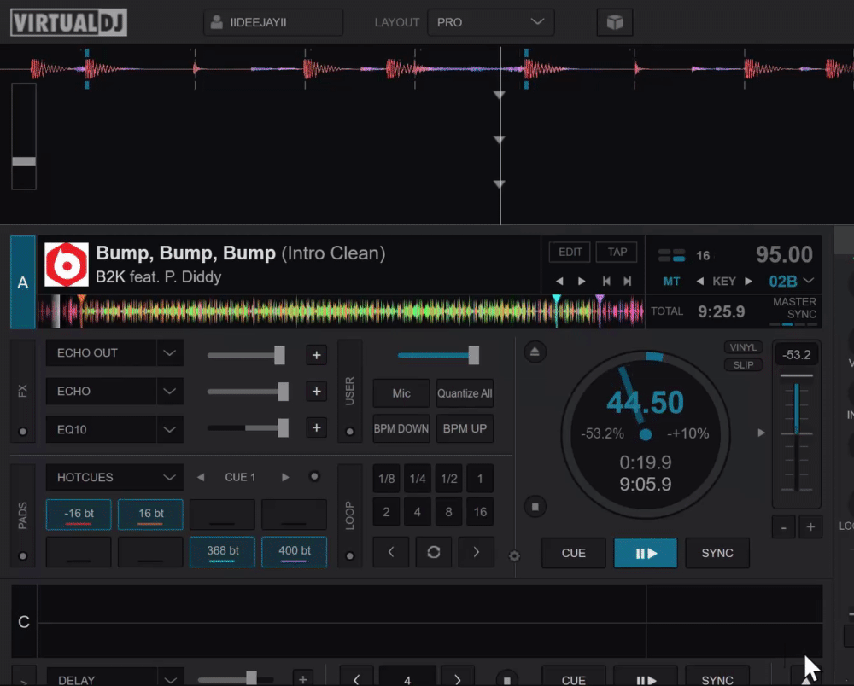Click the BPM UP button
This screenshot has width=854, height=686.
pos(465,428)
